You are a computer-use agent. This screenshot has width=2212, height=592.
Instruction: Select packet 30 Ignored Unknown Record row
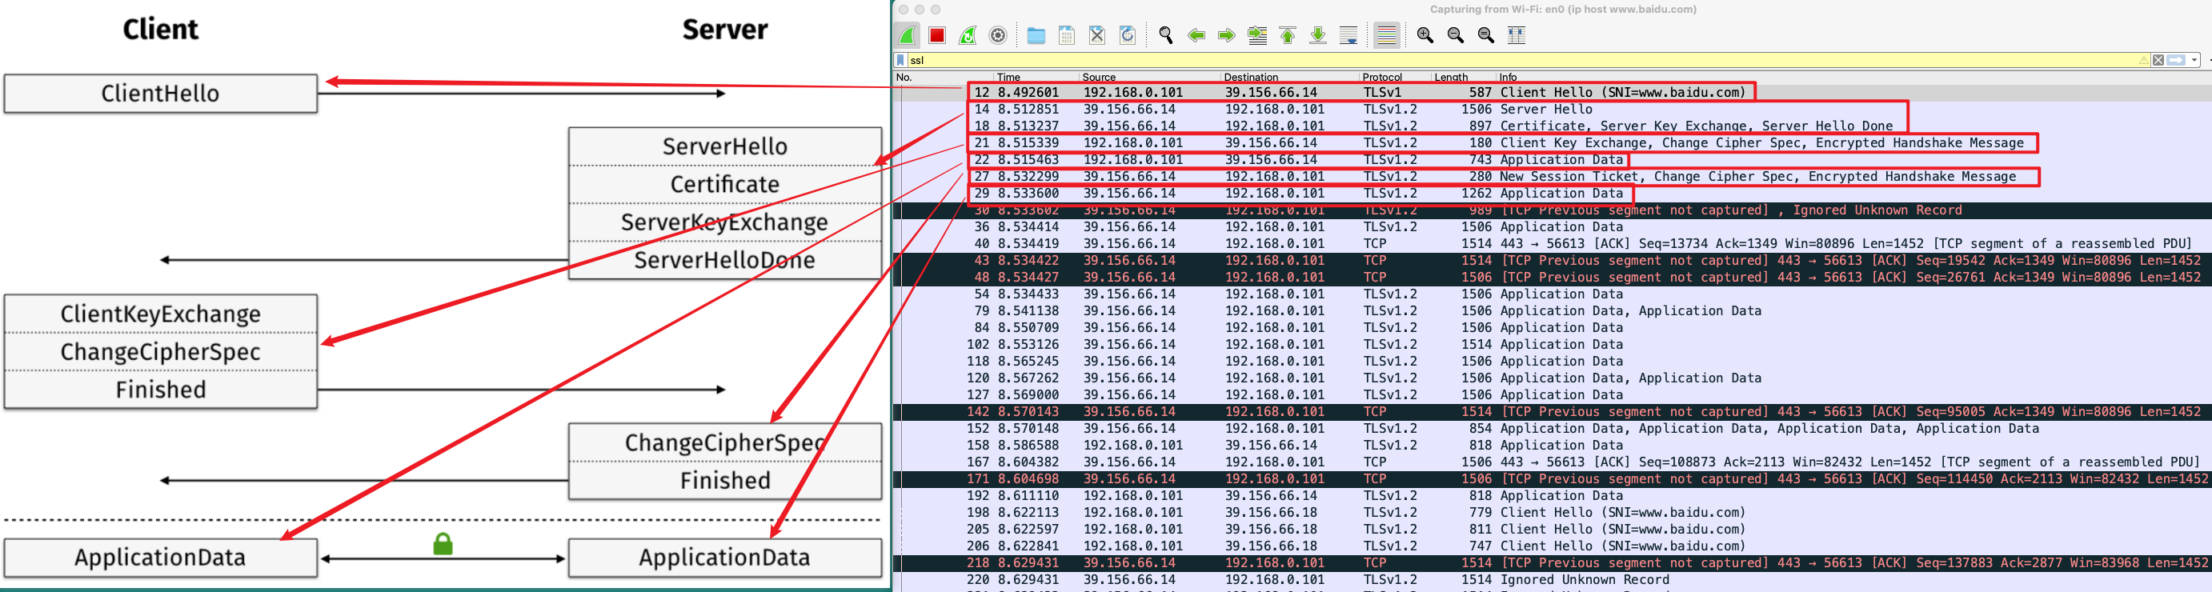pos(1552,210)
